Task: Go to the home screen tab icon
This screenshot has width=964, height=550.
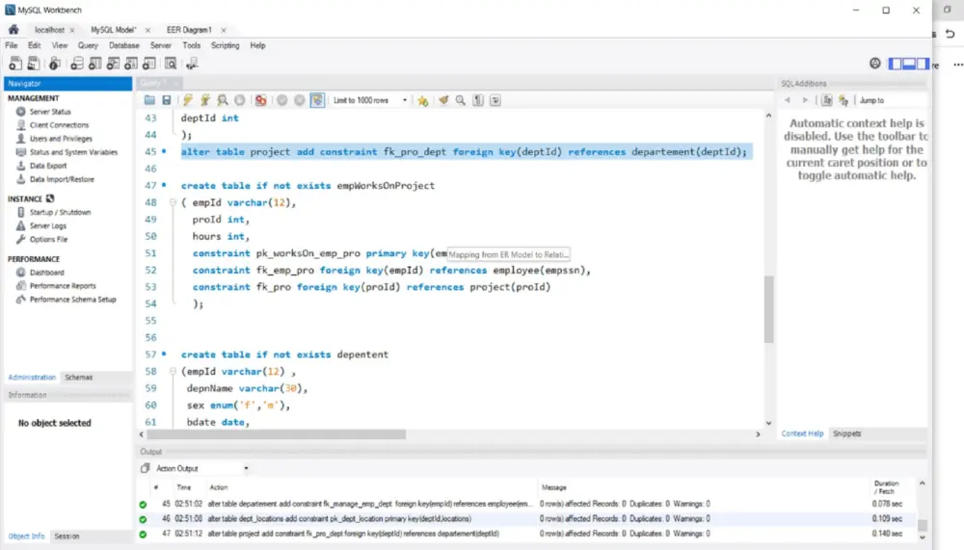Action: (13, 30)
